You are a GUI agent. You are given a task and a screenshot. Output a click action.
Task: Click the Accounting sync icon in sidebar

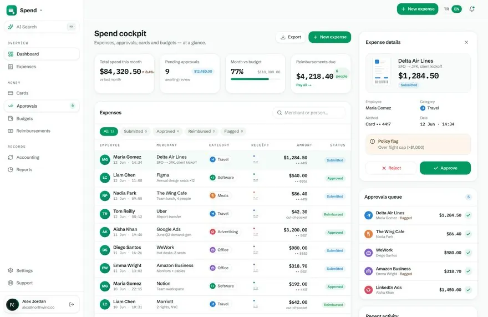point(11,158)
